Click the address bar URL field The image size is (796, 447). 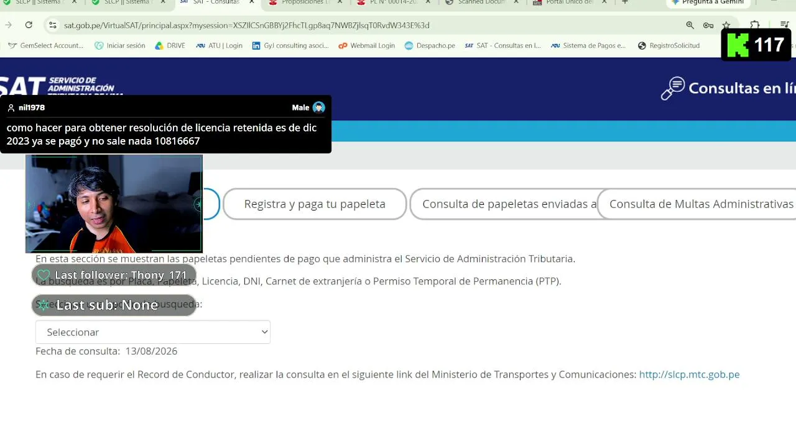(367, 25)
